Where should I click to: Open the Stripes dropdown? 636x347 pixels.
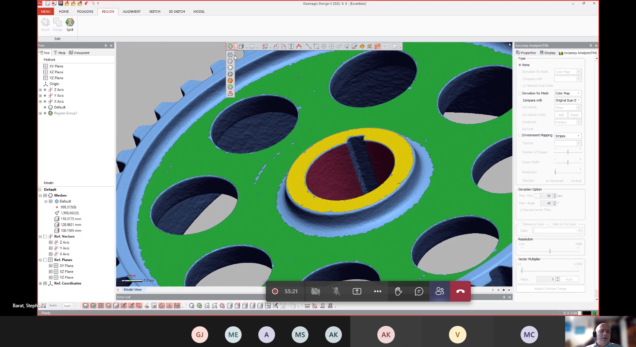(x=568, y=136)
